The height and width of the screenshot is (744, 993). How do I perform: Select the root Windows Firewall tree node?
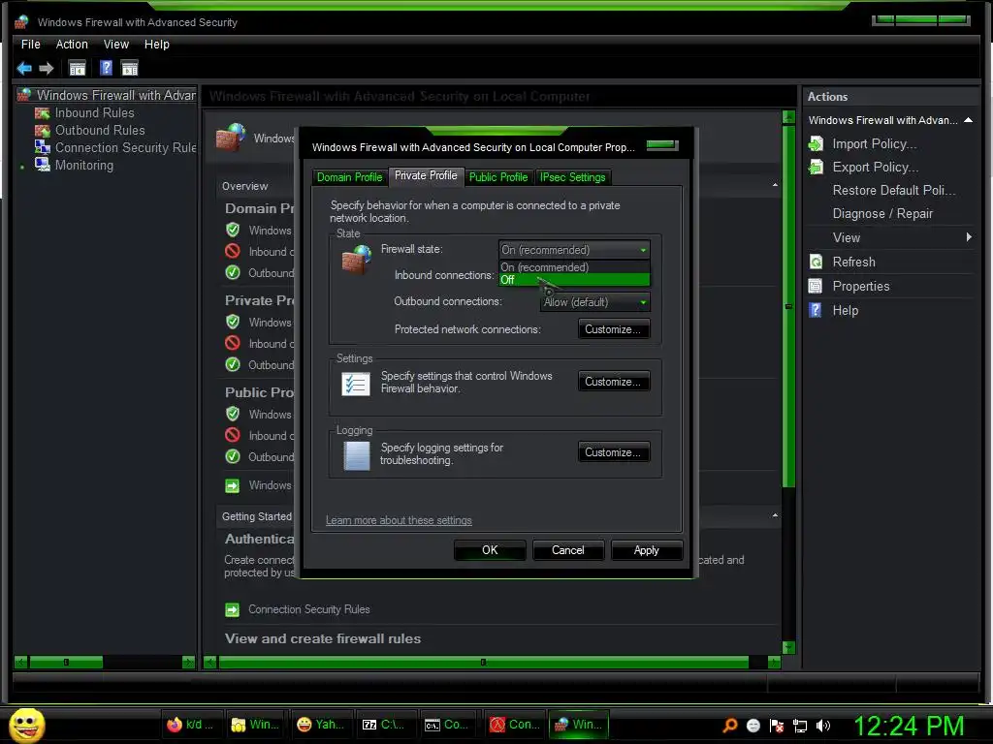(x=115, y=95)
